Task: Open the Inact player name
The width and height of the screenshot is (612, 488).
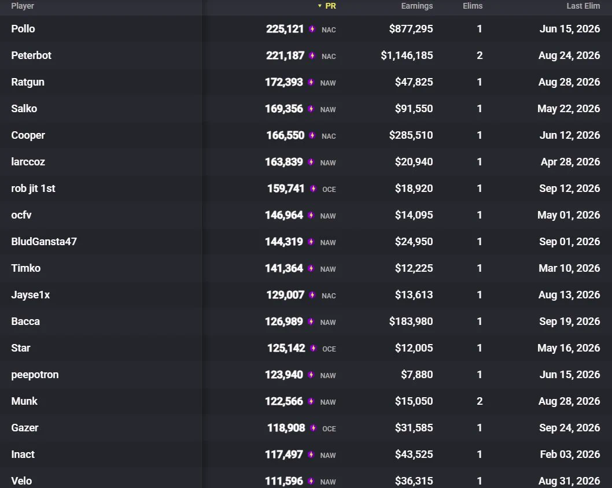Action: tap(23, 454)
